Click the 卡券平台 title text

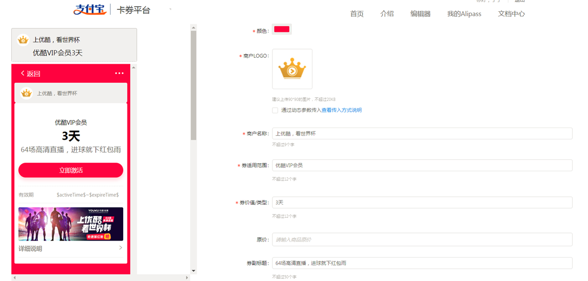[x=133, y=10]
